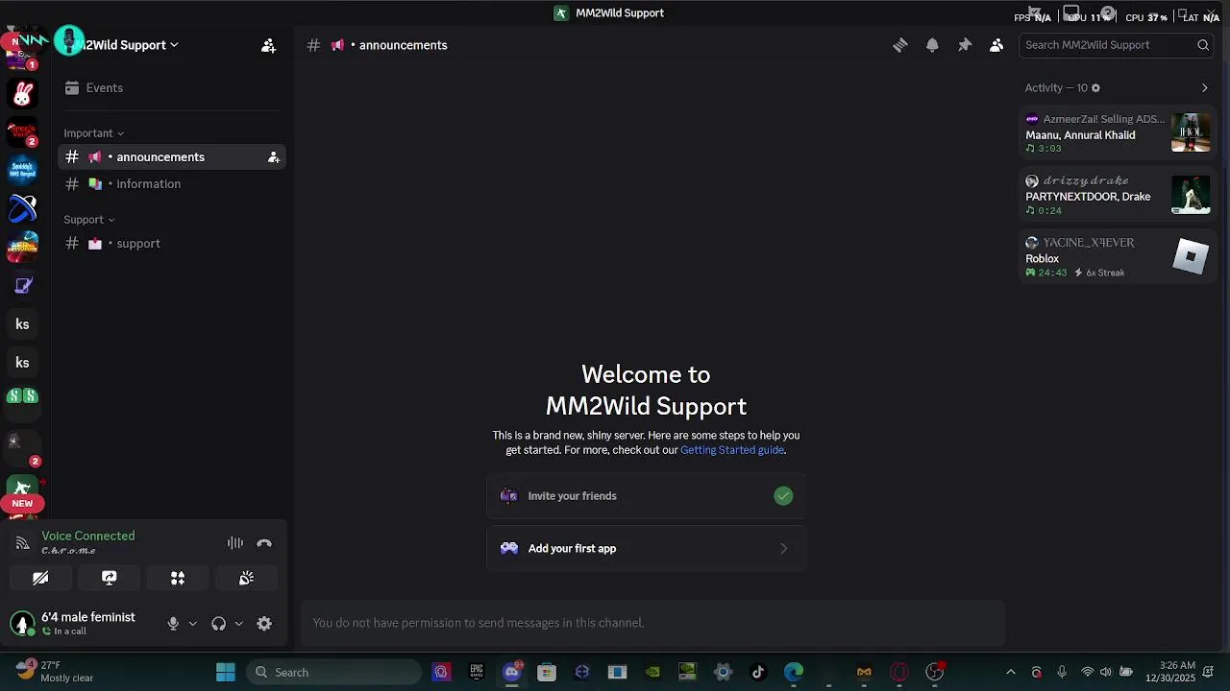
Task: Open the Roblox activity thumbnail
Action: point(1191,256)
